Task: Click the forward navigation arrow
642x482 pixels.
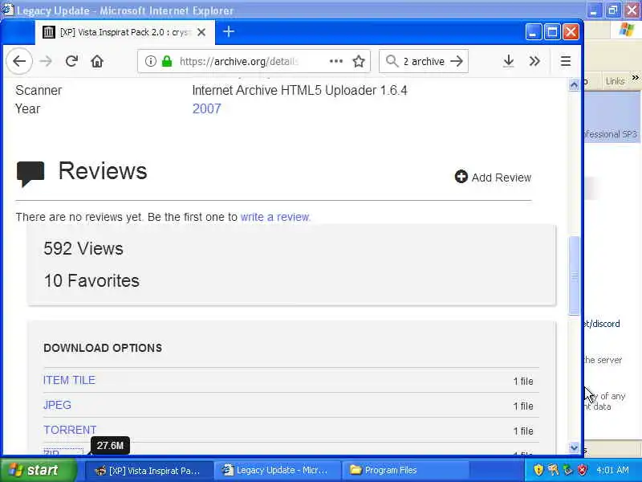Action: pos(46,62)
